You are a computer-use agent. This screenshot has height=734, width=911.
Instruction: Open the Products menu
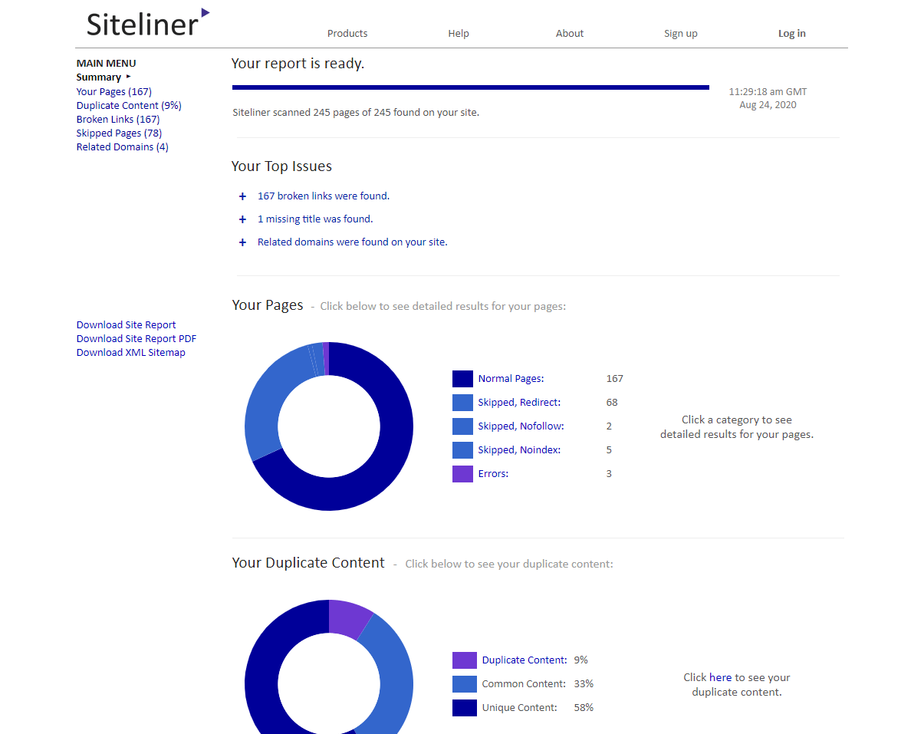(x=347, y=33)
